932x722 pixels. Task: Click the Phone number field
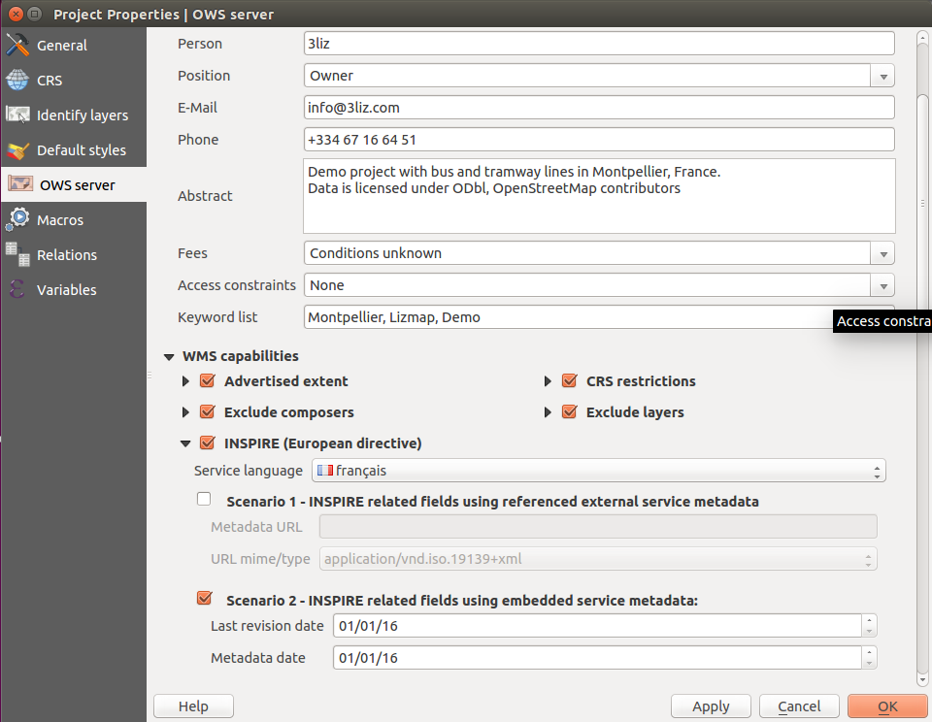point(599,140)
